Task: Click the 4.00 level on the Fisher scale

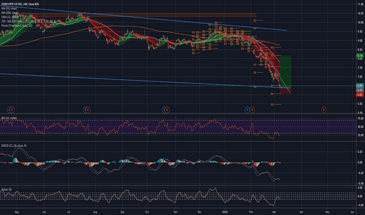Action: 360,188
